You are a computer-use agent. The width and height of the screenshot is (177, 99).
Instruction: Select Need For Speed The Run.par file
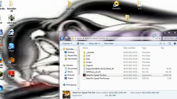coord(98,78)
